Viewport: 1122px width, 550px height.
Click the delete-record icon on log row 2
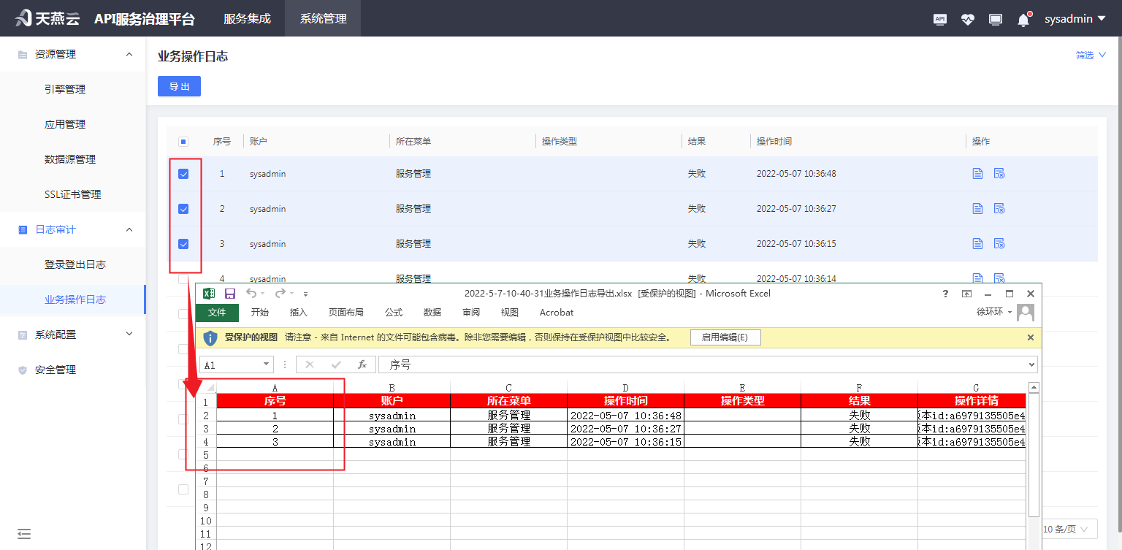pyautogui.click(x=1000, y=208)
